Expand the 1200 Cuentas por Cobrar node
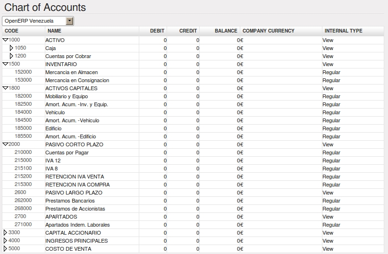The image size is (388, 254). pos(11,56)
